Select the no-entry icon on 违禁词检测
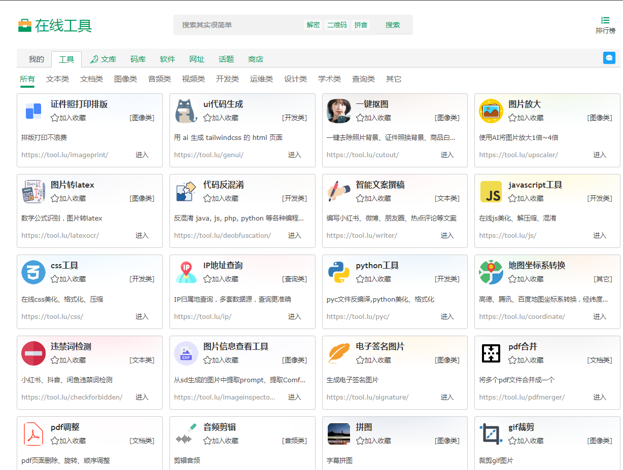The height and width of the screenshot is (470, 623). pyautogui.click(x=33, y=353)
